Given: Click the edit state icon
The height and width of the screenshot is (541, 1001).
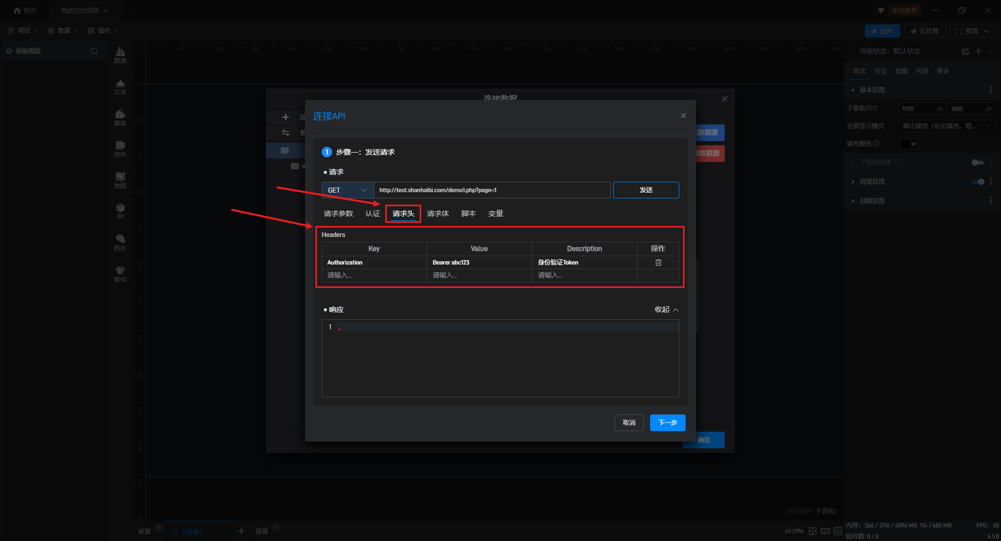Looking at the screenshot, I should click(x=965, y=51).
